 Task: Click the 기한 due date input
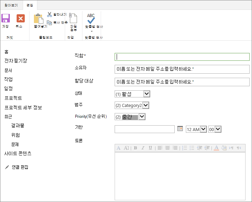click(x=144, y=129)
